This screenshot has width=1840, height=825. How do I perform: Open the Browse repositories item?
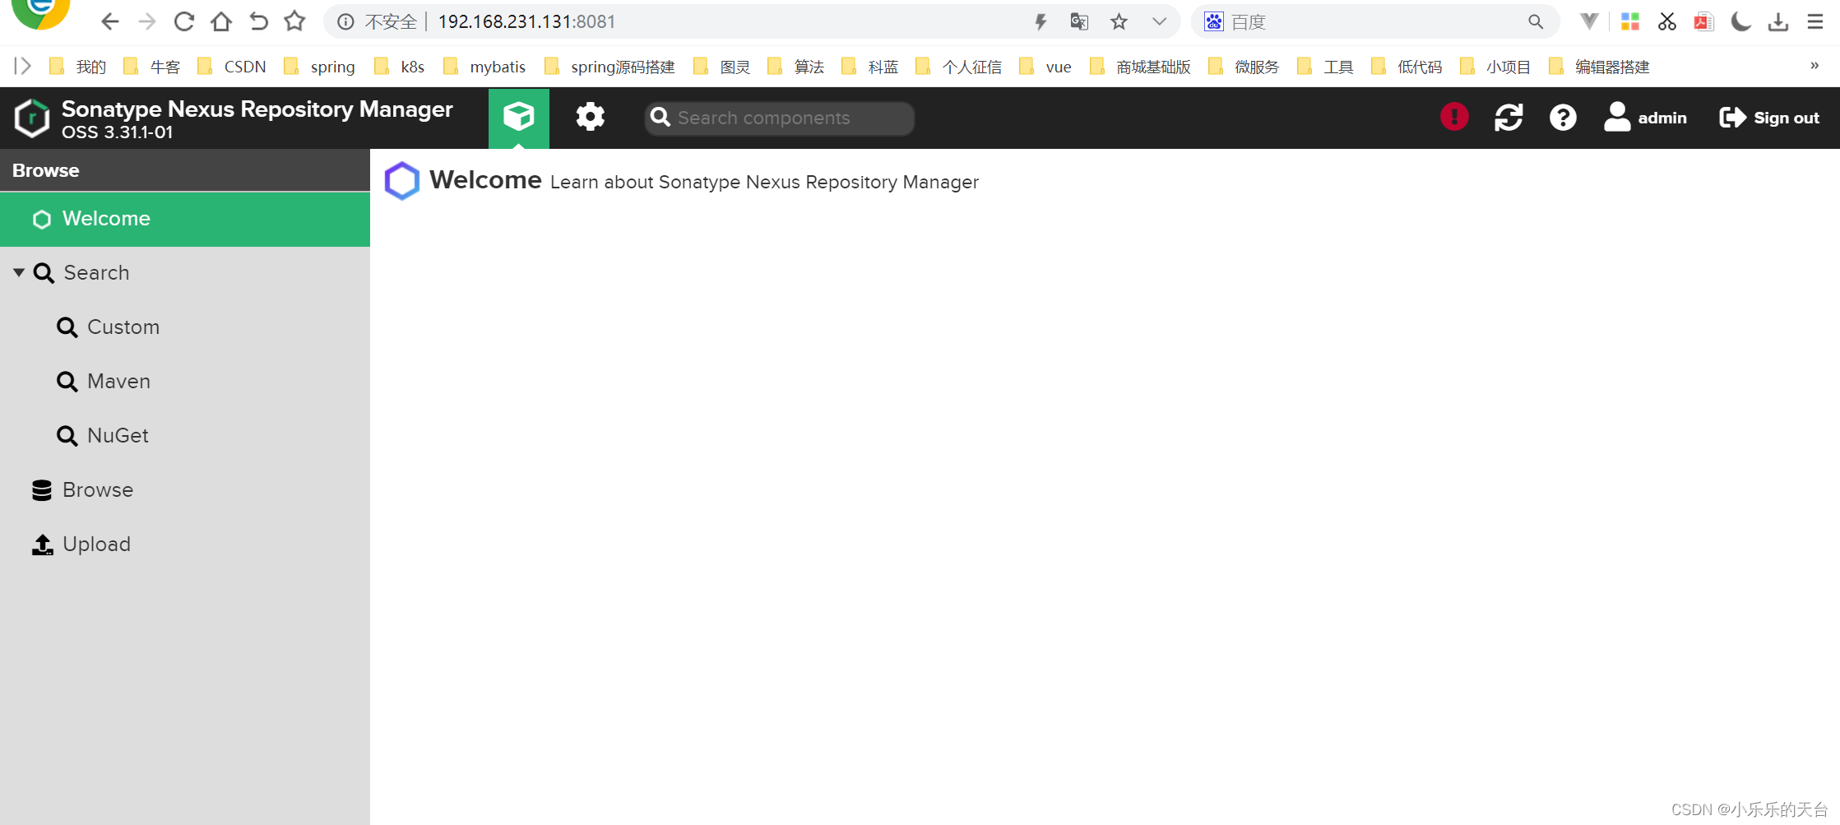(x=82, y=490)
